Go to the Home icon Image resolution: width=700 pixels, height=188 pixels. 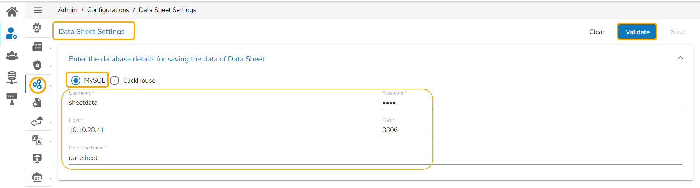[12, 12]
